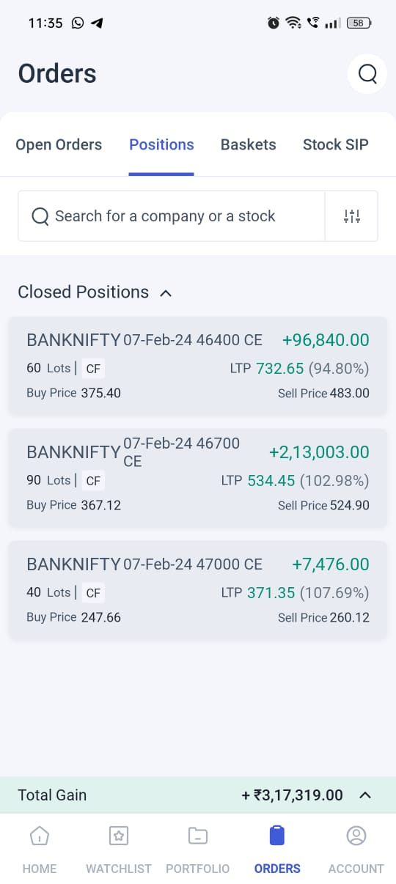Open BANKNIFTY 46400 CE position card

(198, 366)
